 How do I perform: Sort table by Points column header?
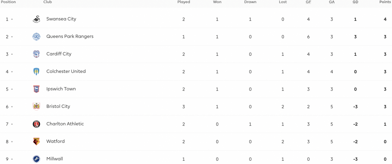pyautogui.click(x=385, y=2)
